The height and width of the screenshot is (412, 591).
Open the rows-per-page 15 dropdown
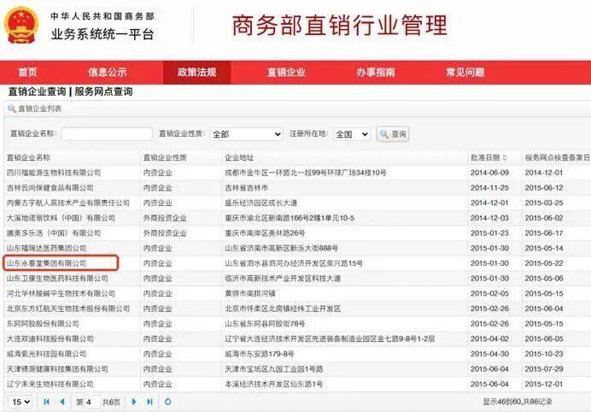point(21,402)
